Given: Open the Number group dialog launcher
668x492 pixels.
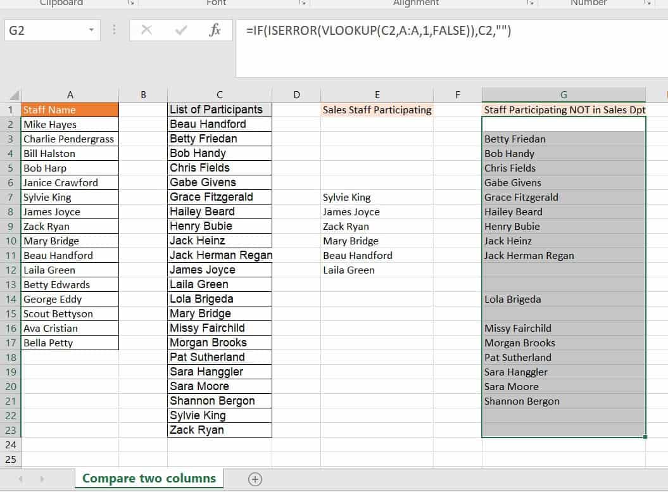Looking at the screenshot, I should point(646,3).
